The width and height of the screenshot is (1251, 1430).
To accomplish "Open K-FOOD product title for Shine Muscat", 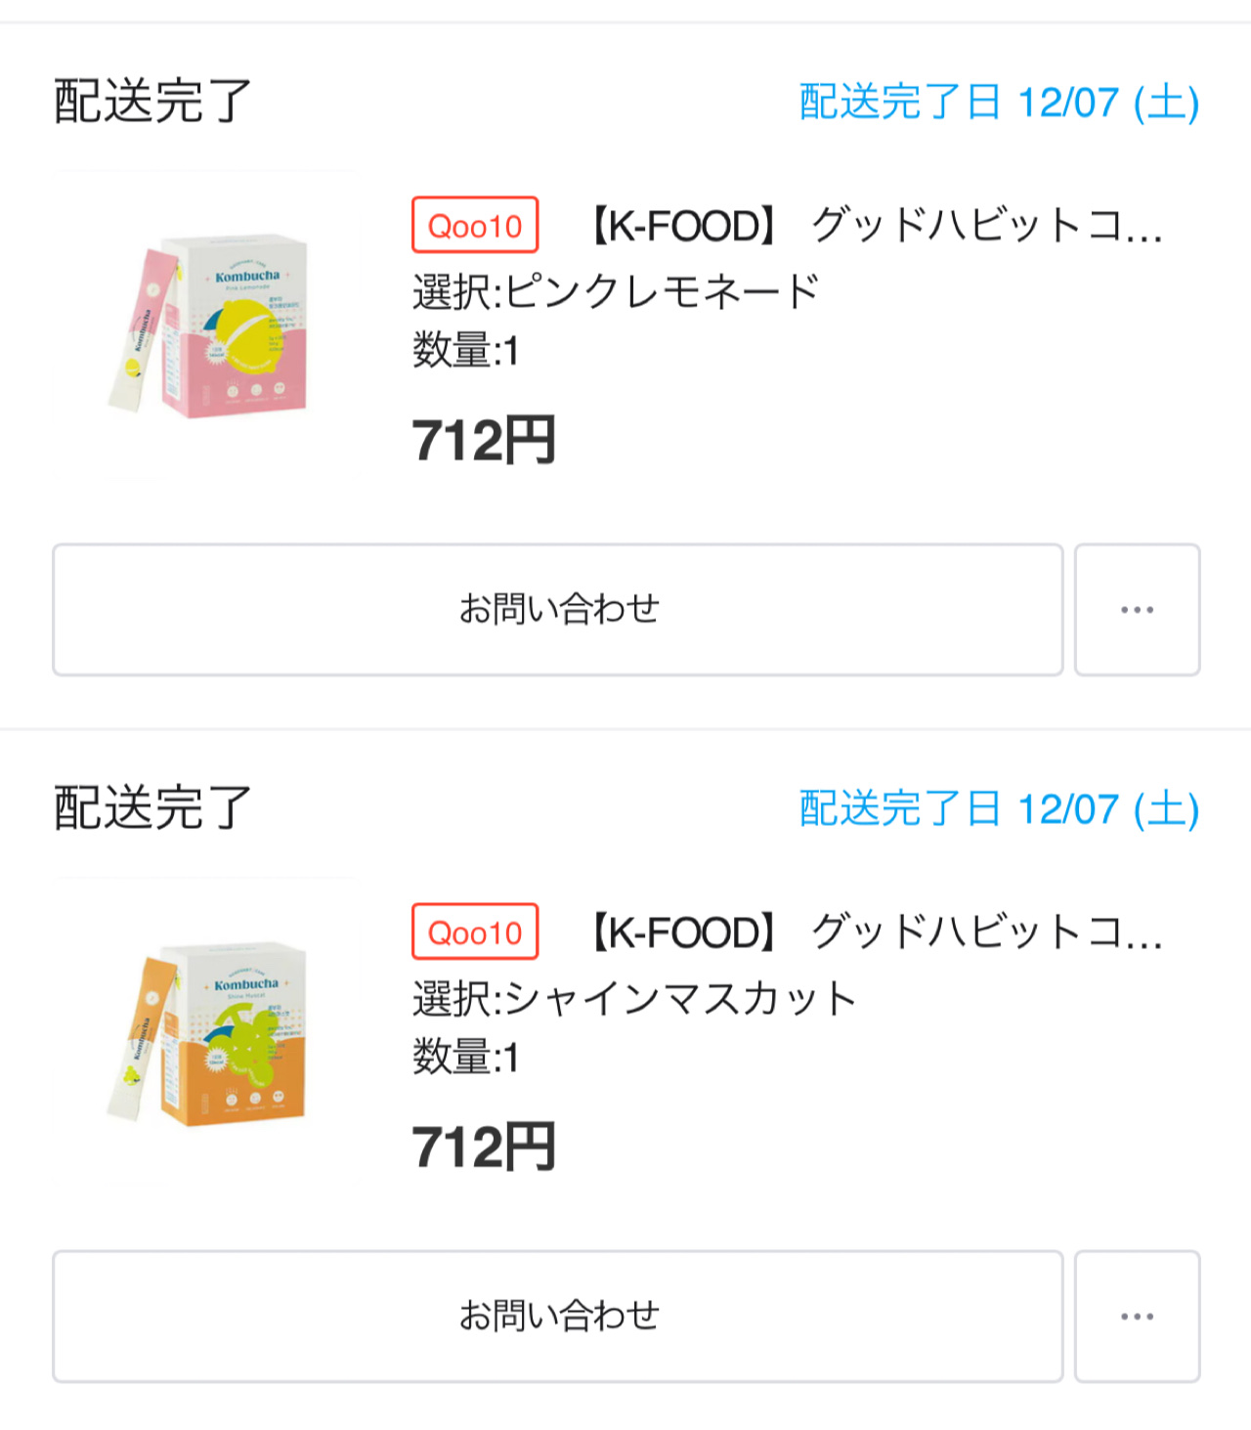I will [x=876, y=932].
